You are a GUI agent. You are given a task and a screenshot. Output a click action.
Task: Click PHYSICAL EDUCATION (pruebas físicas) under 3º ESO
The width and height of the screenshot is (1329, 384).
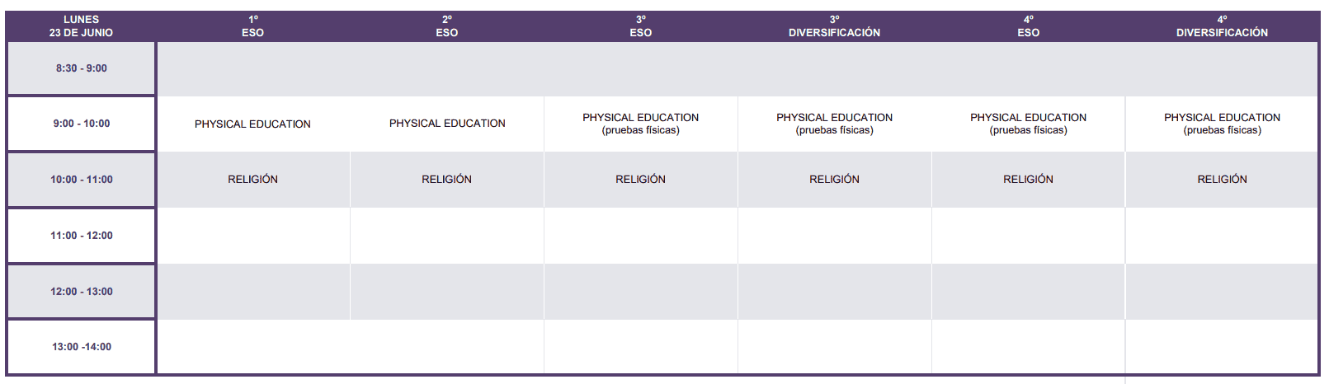tap(641, 124)
